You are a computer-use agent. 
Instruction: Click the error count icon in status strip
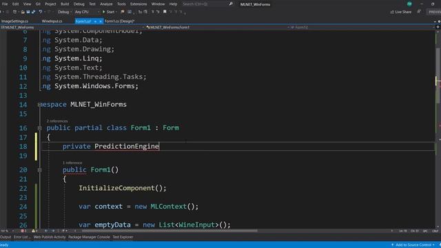22,231
